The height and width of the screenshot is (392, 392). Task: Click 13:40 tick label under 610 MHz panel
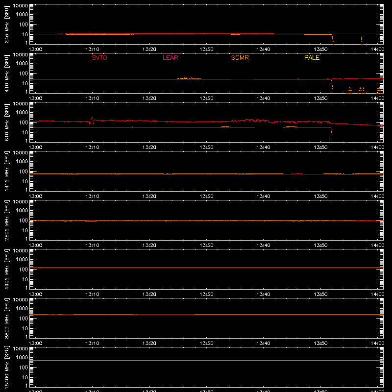click(x=263, y=147)
